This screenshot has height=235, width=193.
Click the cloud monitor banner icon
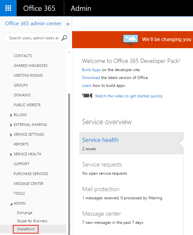pos(130,40)
